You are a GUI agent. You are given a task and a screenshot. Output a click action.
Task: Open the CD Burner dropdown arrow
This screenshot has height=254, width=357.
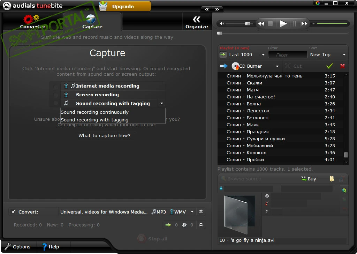click(x=277, y=66)
